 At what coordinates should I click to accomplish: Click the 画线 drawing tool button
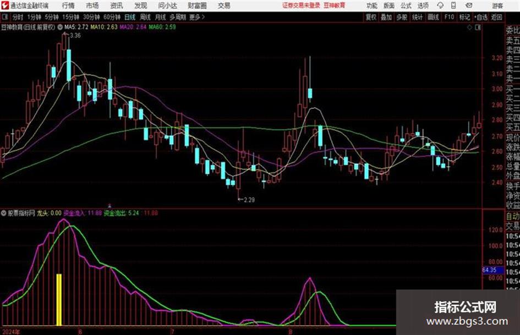tap(433, 17)
